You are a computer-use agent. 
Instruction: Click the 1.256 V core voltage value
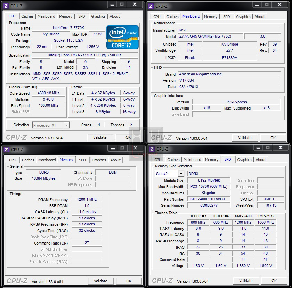point(92,47)
